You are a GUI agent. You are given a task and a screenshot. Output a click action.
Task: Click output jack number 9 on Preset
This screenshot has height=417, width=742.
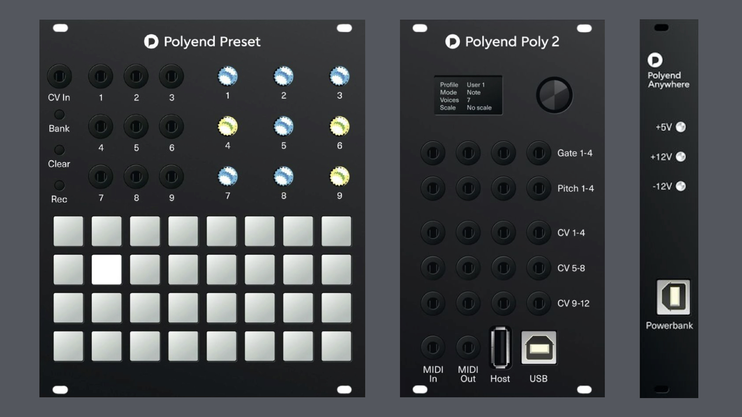(x=171, y=177)
